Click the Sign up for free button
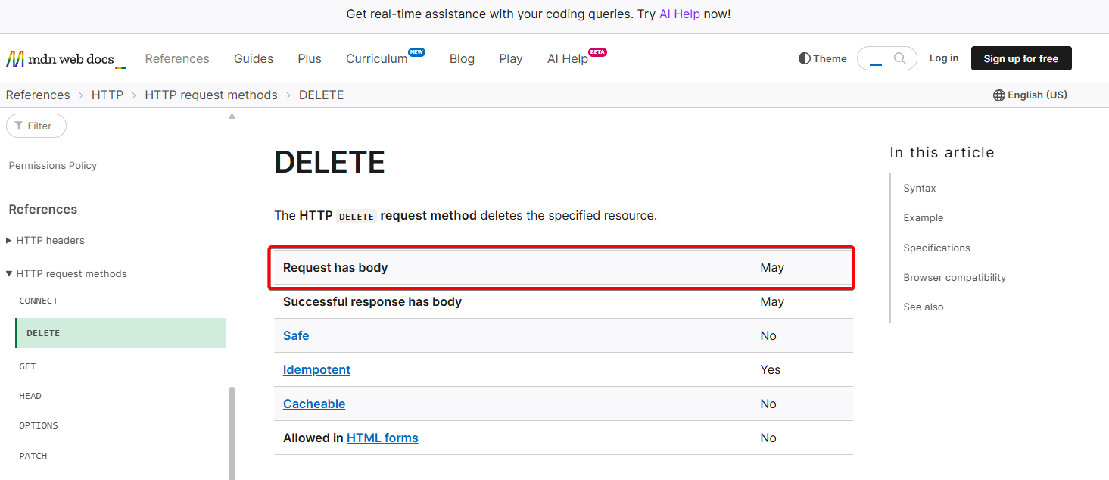The image size is (1109, 480). click(1020, 58)
